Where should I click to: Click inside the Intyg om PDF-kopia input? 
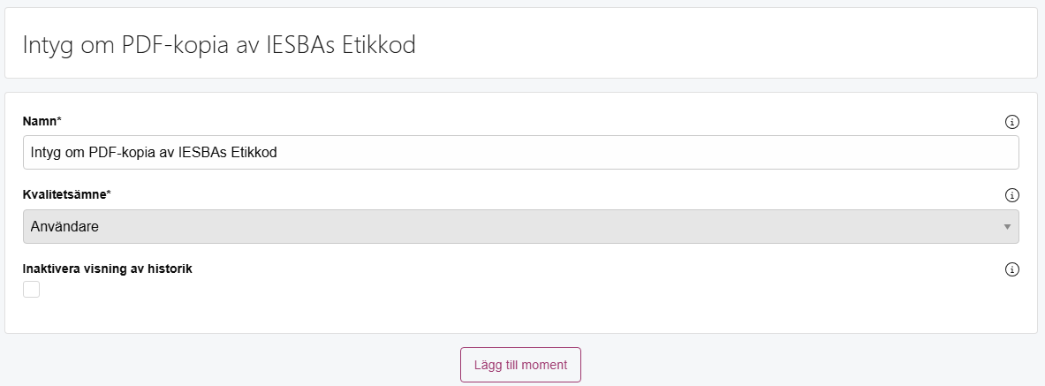pos(520,153)
